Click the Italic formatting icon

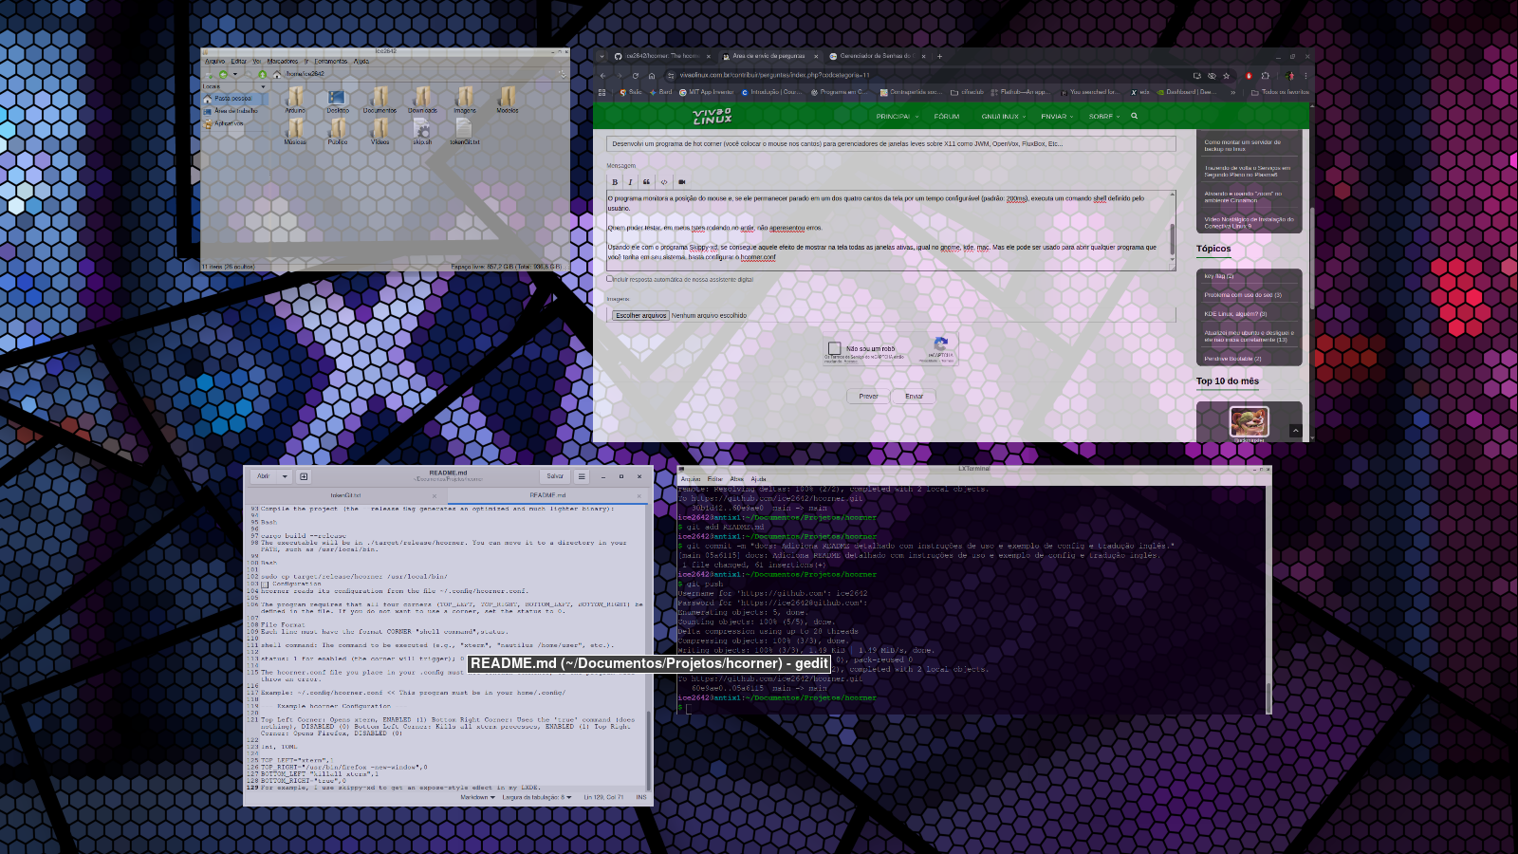(630, 182)
